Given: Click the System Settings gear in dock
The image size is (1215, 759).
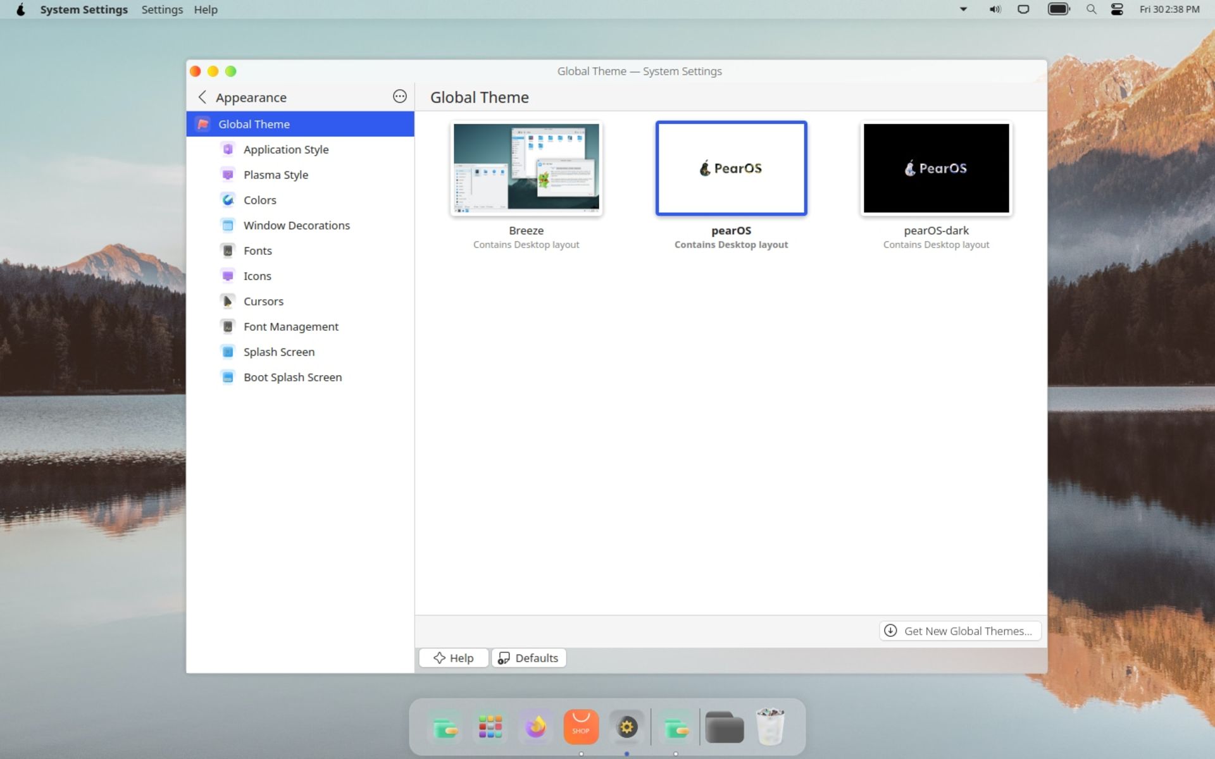Looking at the screenshot, I should click(626, 727).
